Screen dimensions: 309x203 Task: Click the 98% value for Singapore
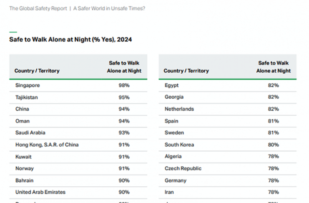pyautogui.click(x=124, y=85)
